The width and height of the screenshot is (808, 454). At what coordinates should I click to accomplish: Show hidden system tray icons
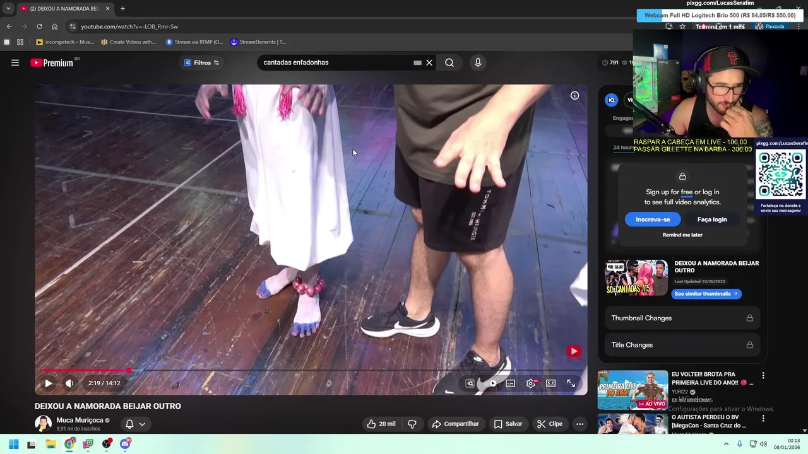coord(726,444)
